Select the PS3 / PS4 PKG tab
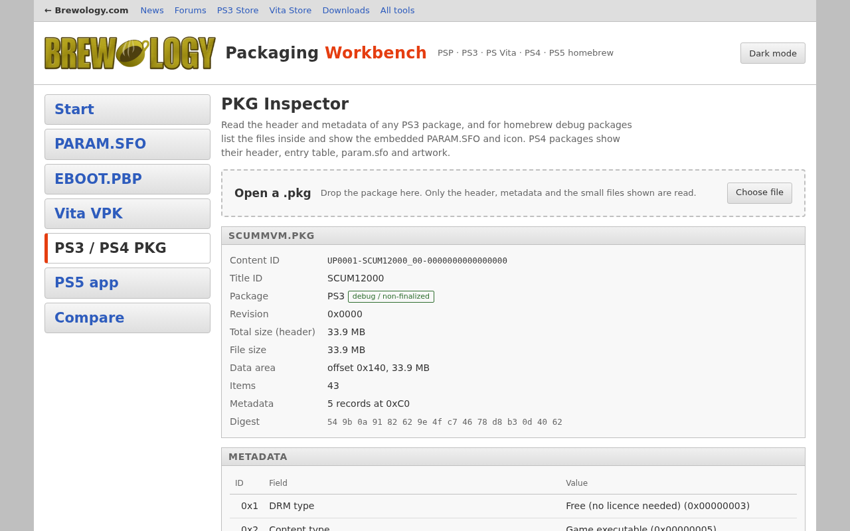 (127, 248)
